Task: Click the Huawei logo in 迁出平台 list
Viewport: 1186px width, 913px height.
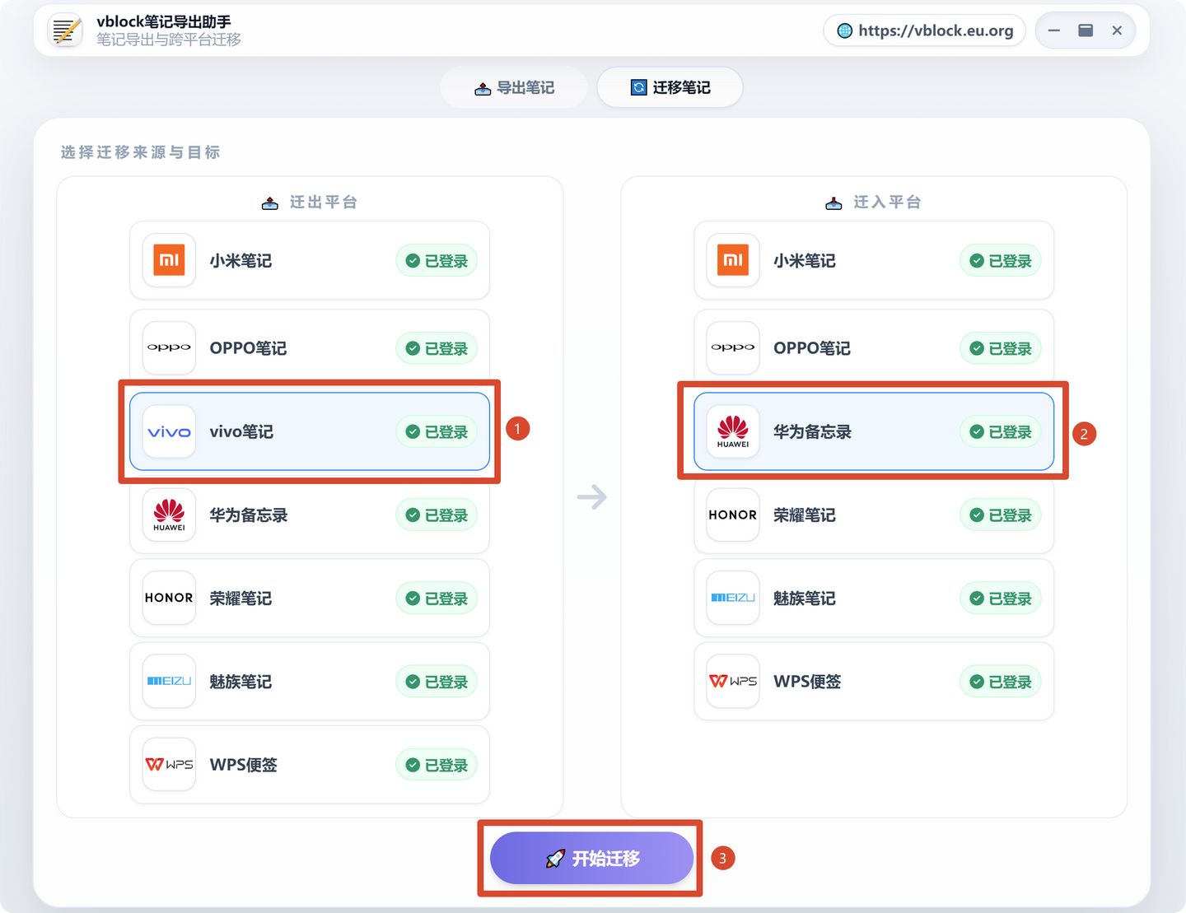Action: click(169, 515)
